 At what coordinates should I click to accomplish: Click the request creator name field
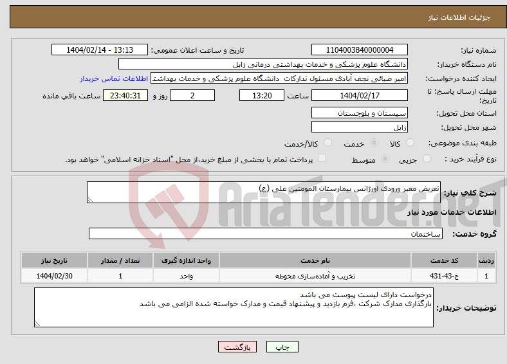pyautogui.click(x=279, y=78)
